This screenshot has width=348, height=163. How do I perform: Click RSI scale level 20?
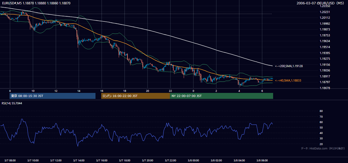(321, 144)
